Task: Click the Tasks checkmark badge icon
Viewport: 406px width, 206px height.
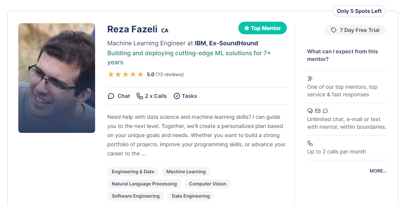Action: 176,96
